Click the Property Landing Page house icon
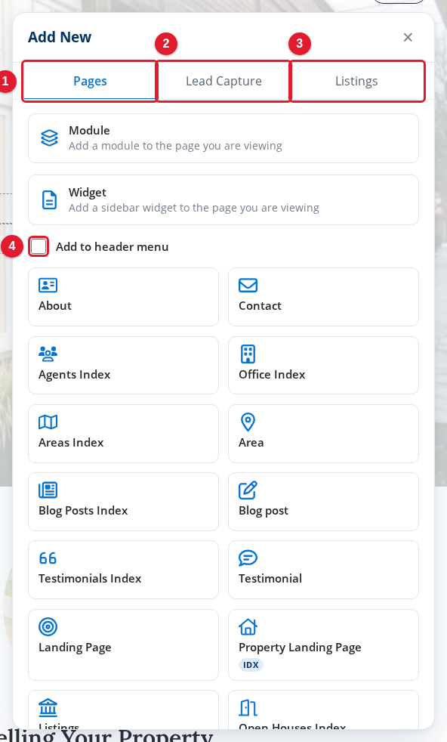 coord(248,626)
